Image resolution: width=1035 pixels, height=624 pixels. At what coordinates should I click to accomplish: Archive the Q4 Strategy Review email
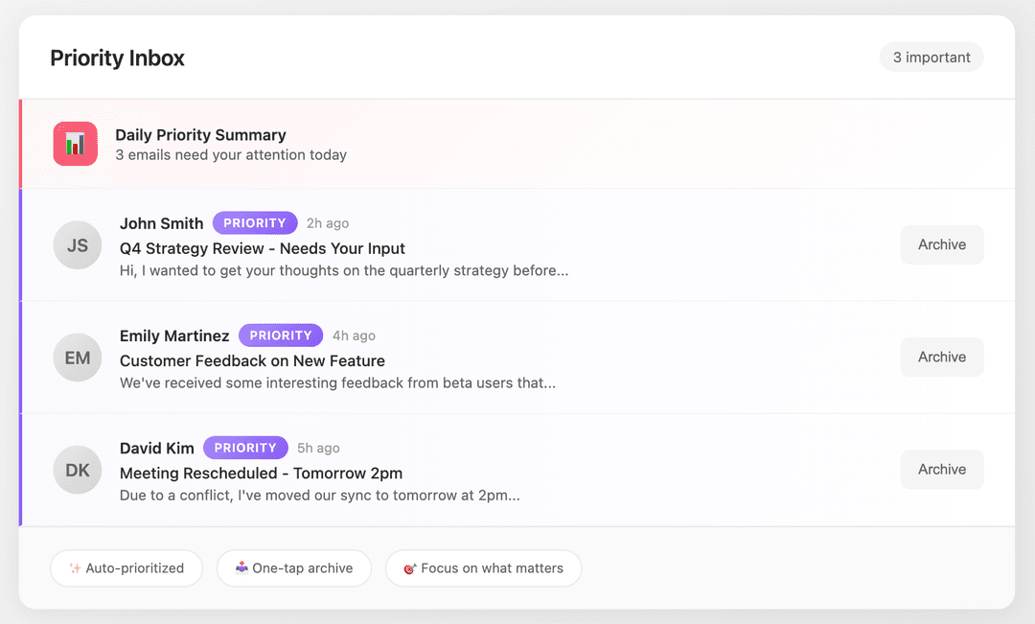(x=941, y=244)
